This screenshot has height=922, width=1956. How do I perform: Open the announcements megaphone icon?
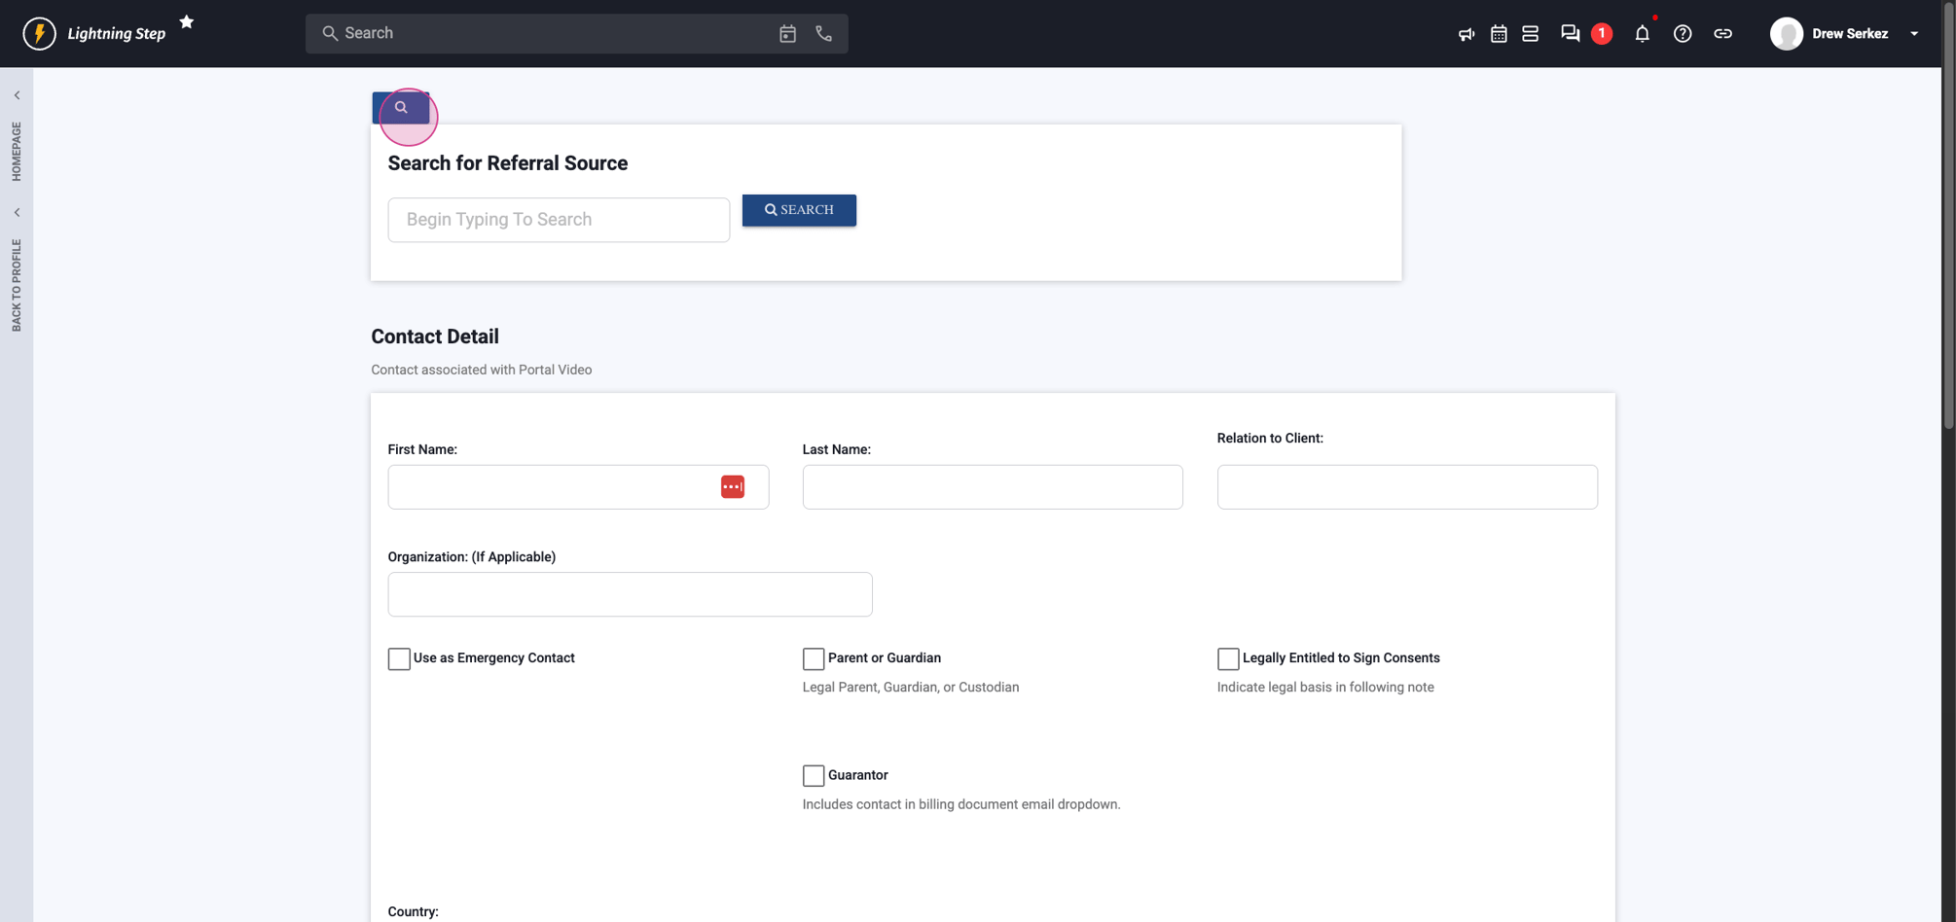click(1466, 33)
